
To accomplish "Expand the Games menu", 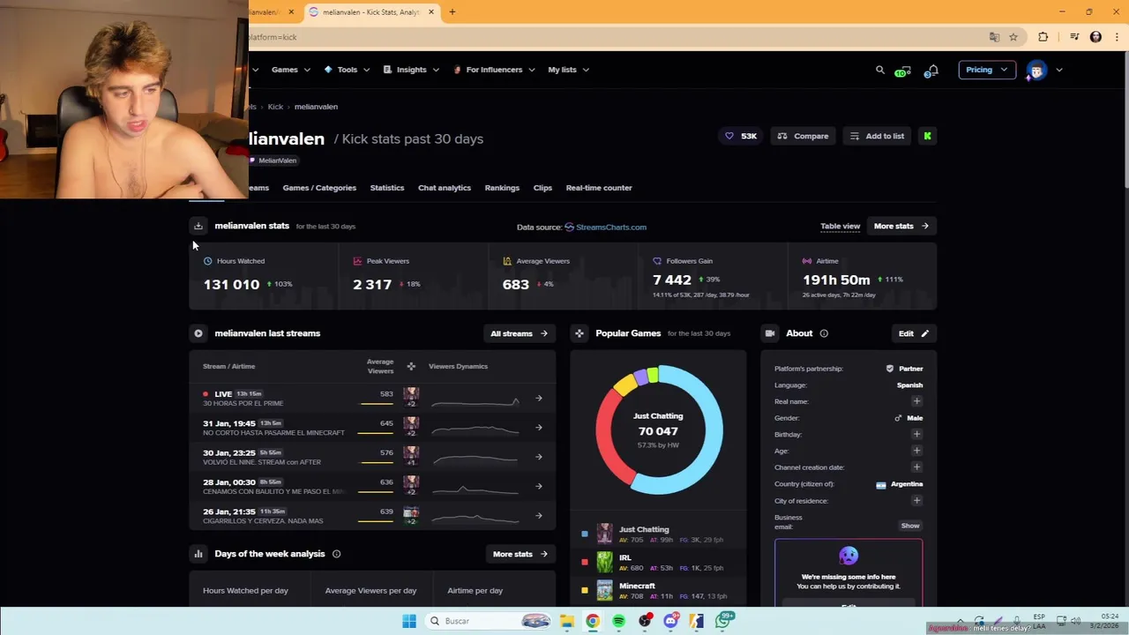I will pos(291,70).
